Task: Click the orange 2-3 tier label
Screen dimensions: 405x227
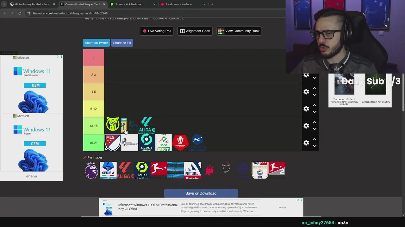Action: (x=94, y=75)
